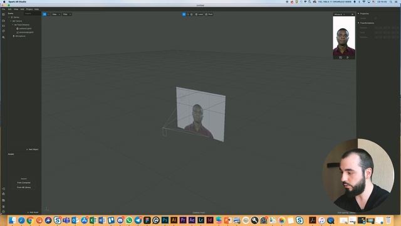Image resolution: width=401 pixels, height=226 pixels.
Task: Toggle the Pivot button
Action: coord(209,14)
